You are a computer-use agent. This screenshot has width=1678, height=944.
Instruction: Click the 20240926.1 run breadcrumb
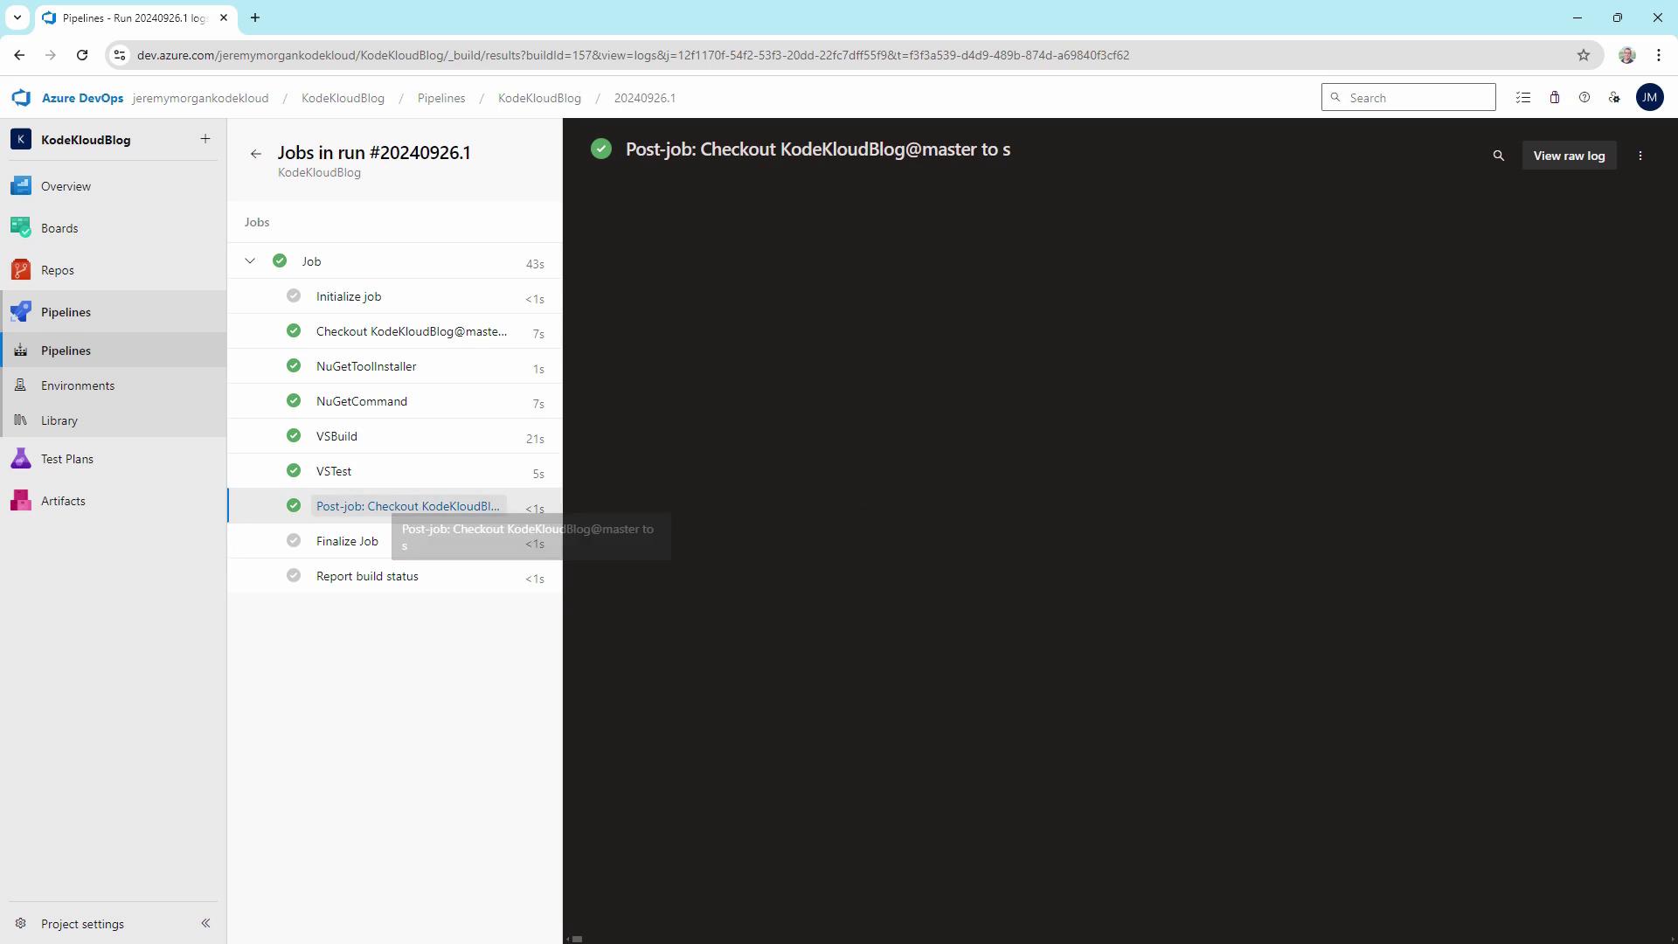pyautogui.click(x=644, y=98)
